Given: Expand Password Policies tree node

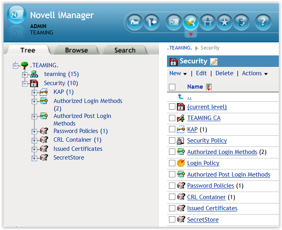Looking at the screenshot, I should pos(34,131).
